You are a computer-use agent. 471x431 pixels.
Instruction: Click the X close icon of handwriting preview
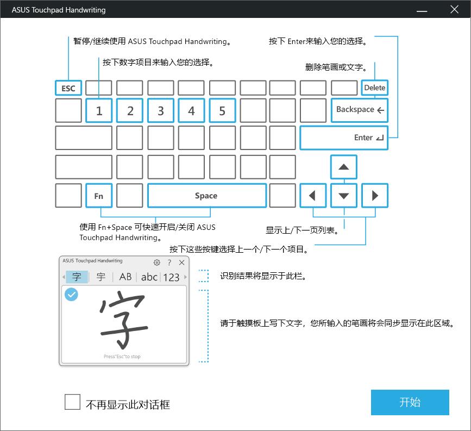tap(182, 263)
